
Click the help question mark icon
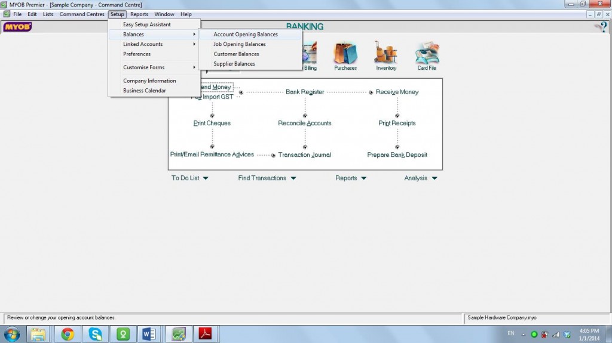tap(602, 27)
